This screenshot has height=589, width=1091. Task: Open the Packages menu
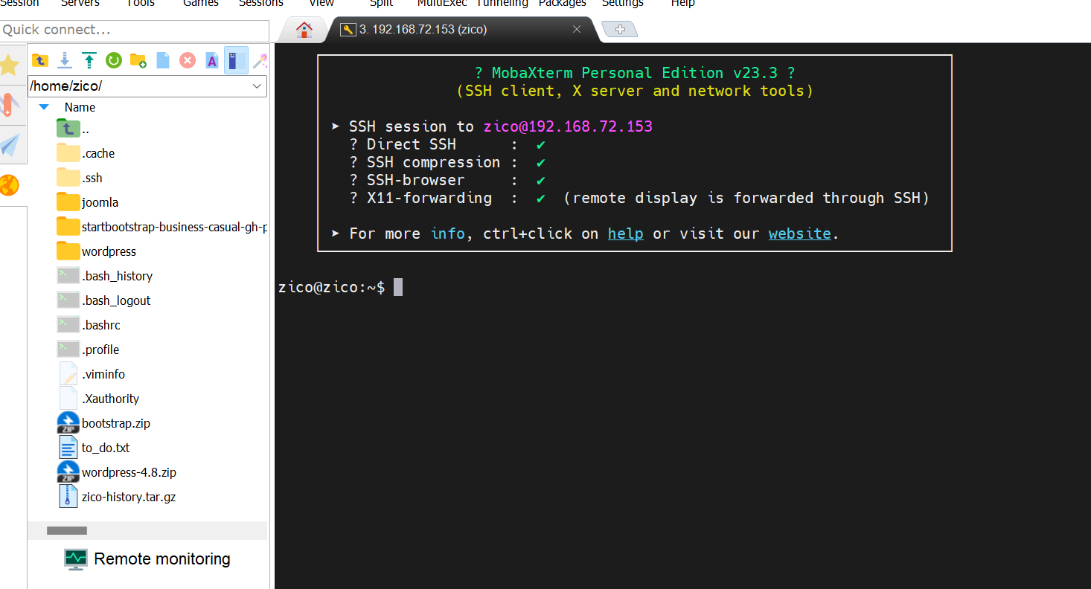(563, 4)
